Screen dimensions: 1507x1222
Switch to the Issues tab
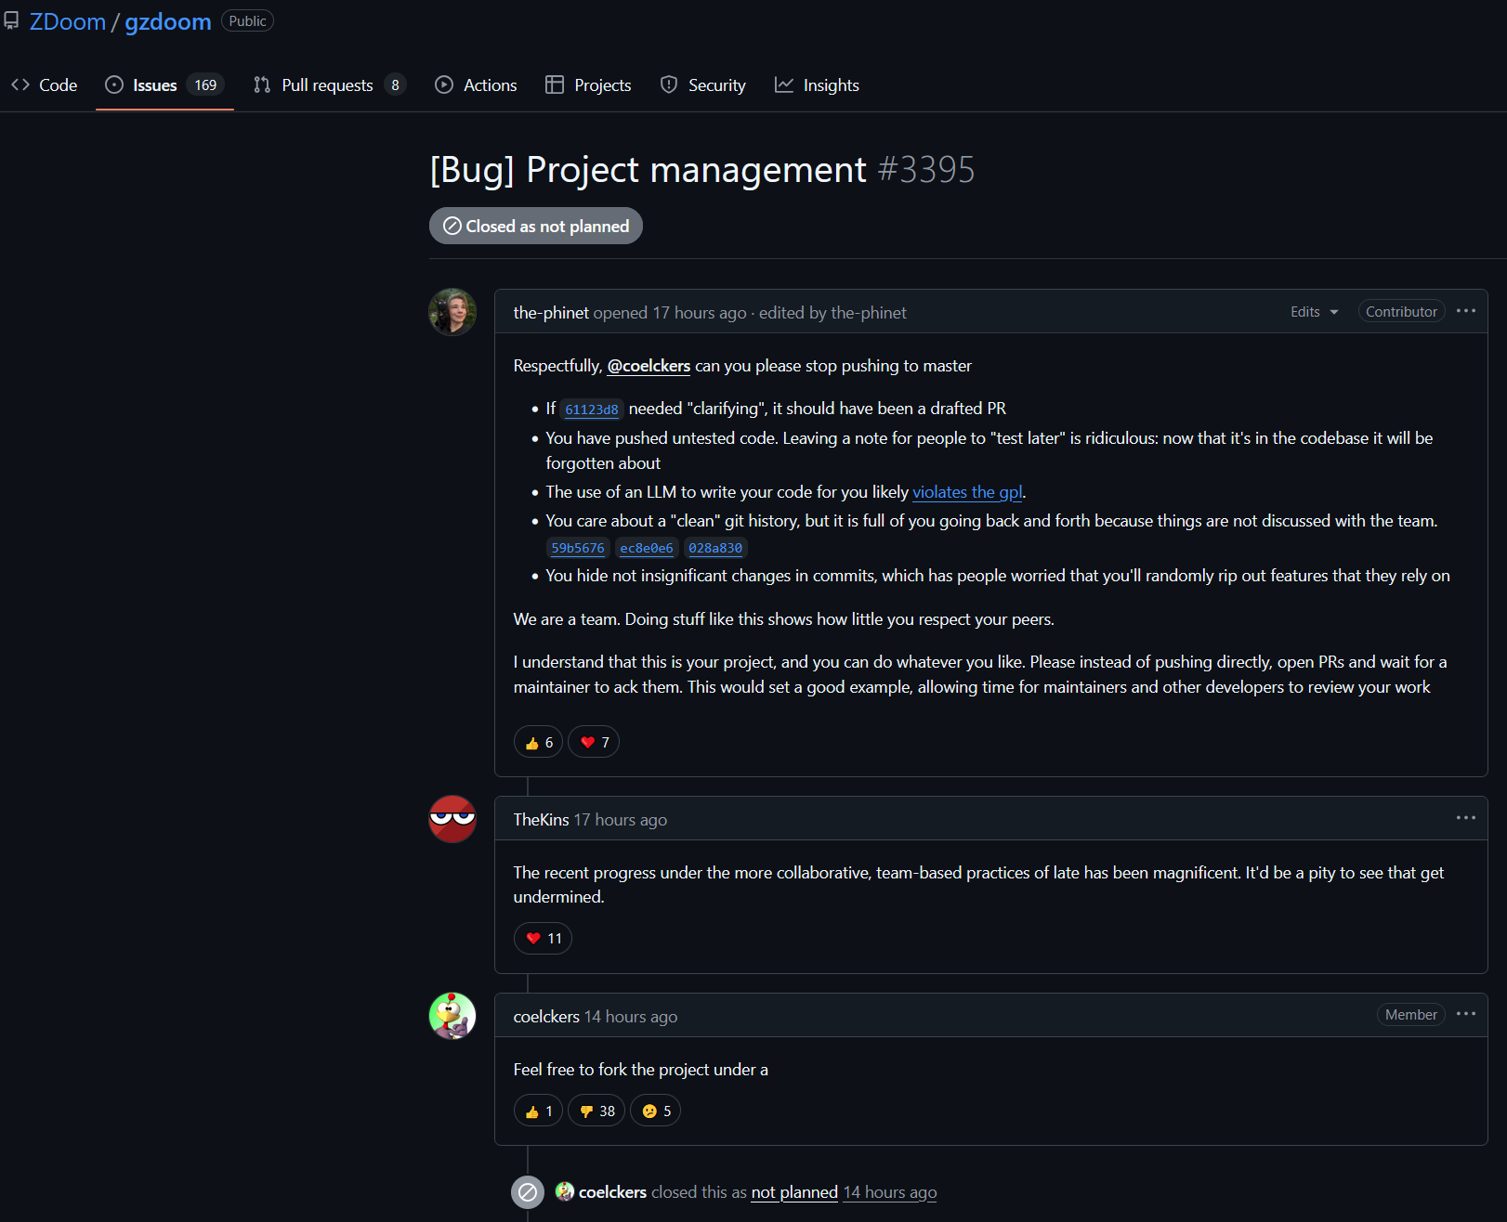(164, 85)
